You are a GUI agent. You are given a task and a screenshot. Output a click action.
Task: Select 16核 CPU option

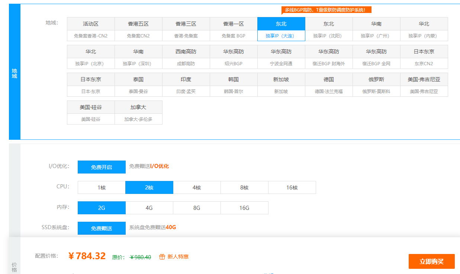click(x=292, y=187)
